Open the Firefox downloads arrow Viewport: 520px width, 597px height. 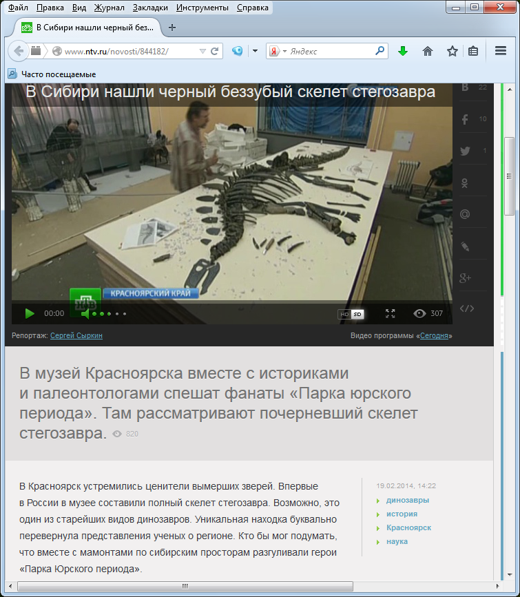point(403,51)
